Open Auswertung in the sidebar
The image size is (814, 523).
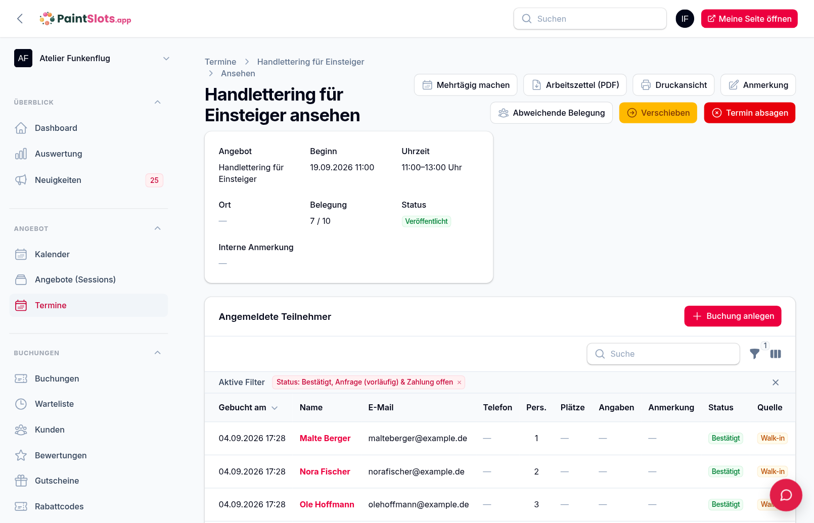click(x=88, y=154)
